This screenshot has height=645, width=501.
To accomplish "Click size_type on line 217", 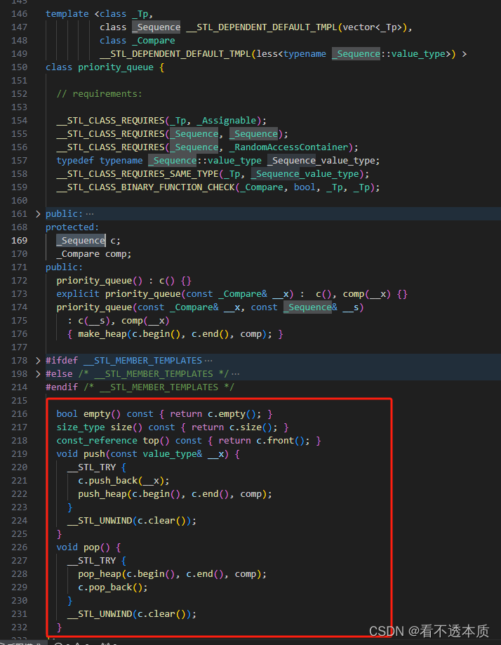I will pos(81,427).
